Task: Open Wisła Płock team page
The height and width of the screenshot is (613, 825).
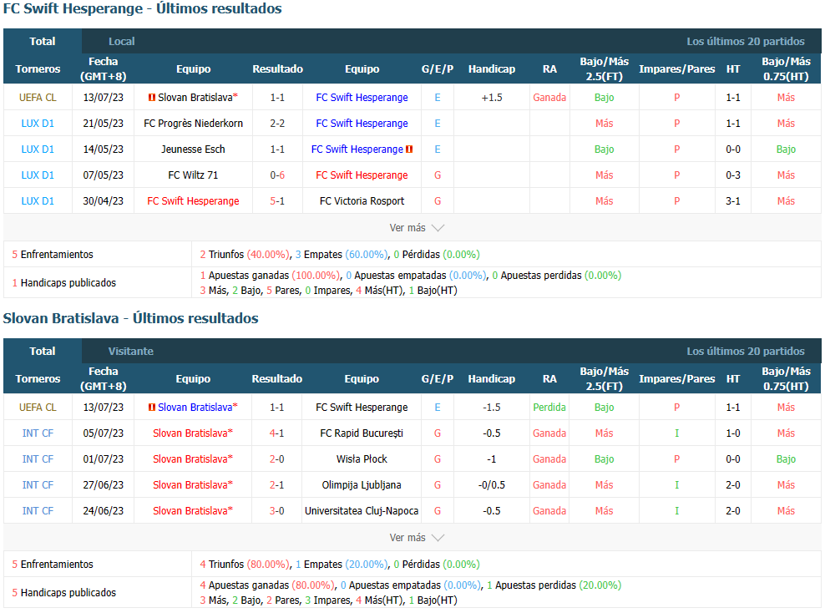Action: pos(362,458)
